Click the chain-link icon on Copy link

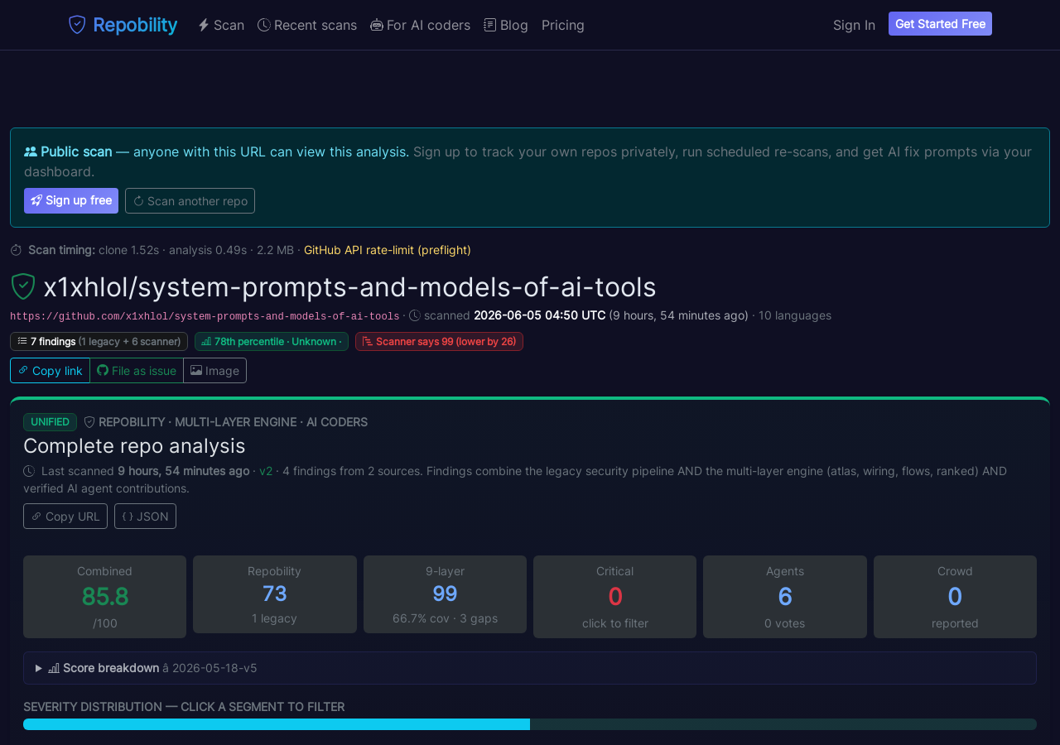pos(23,371)
